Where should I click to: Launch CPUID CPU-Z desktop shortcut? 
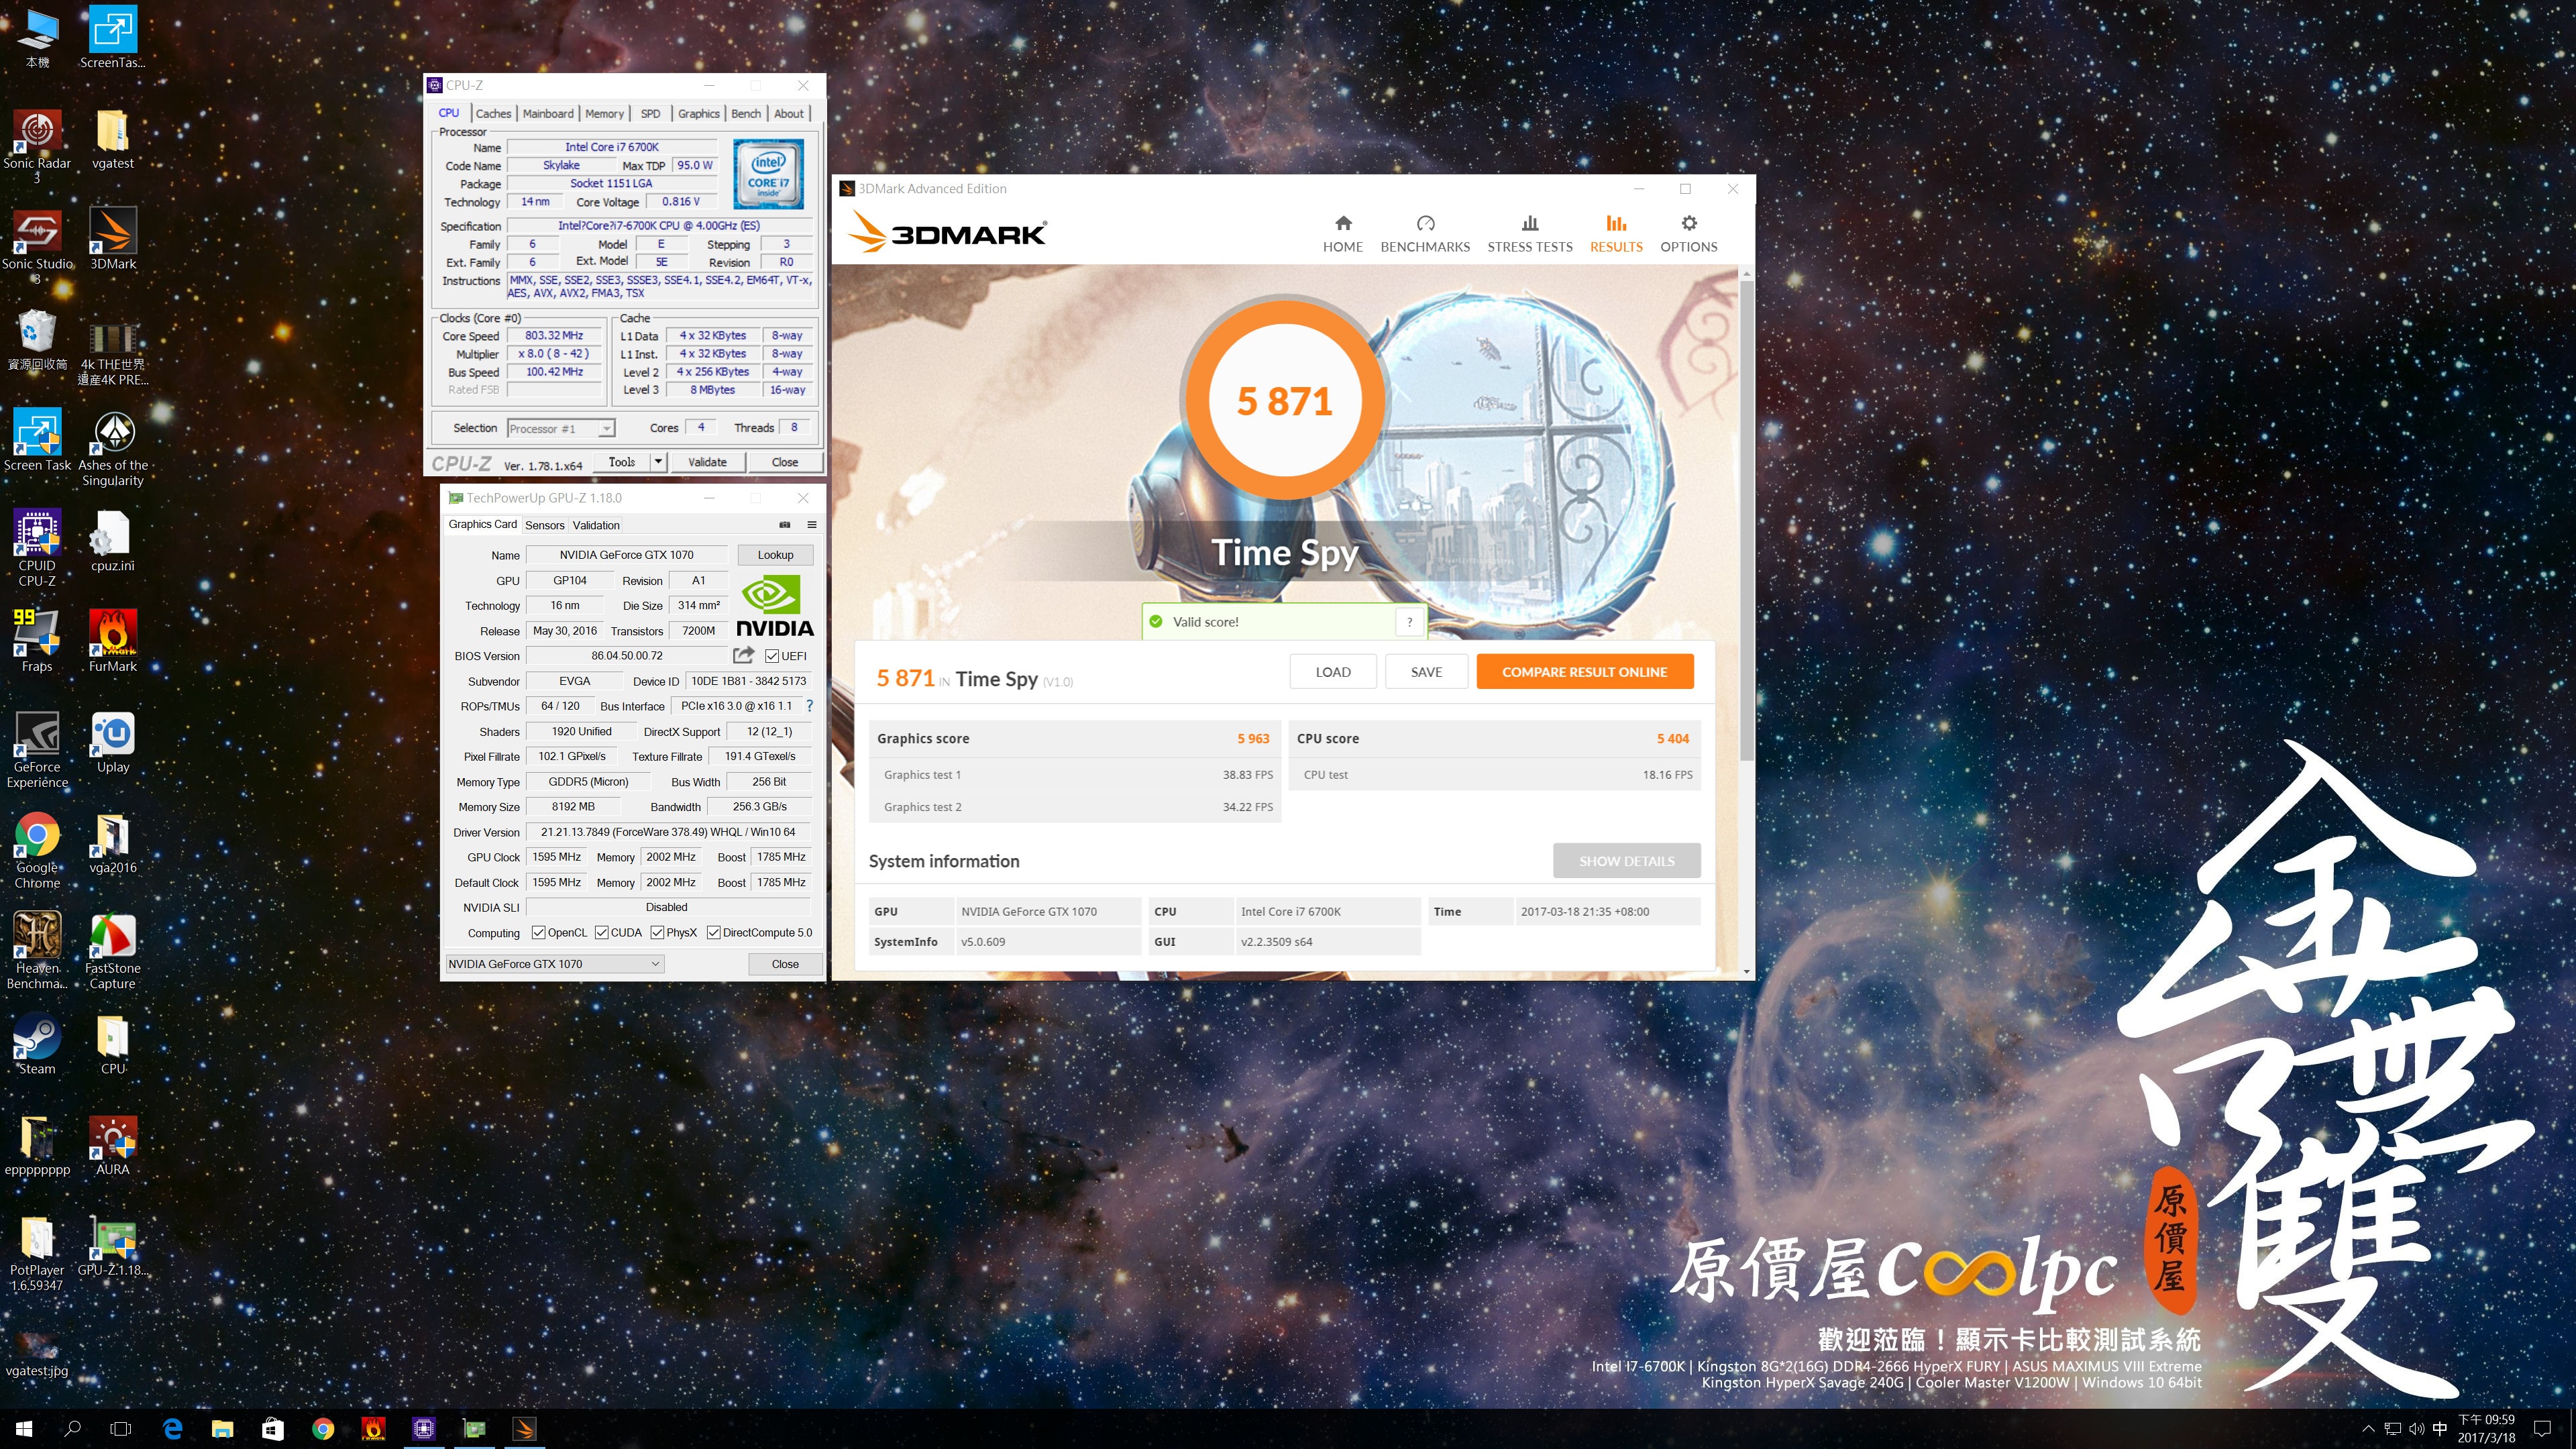click(x=37, y=548)
